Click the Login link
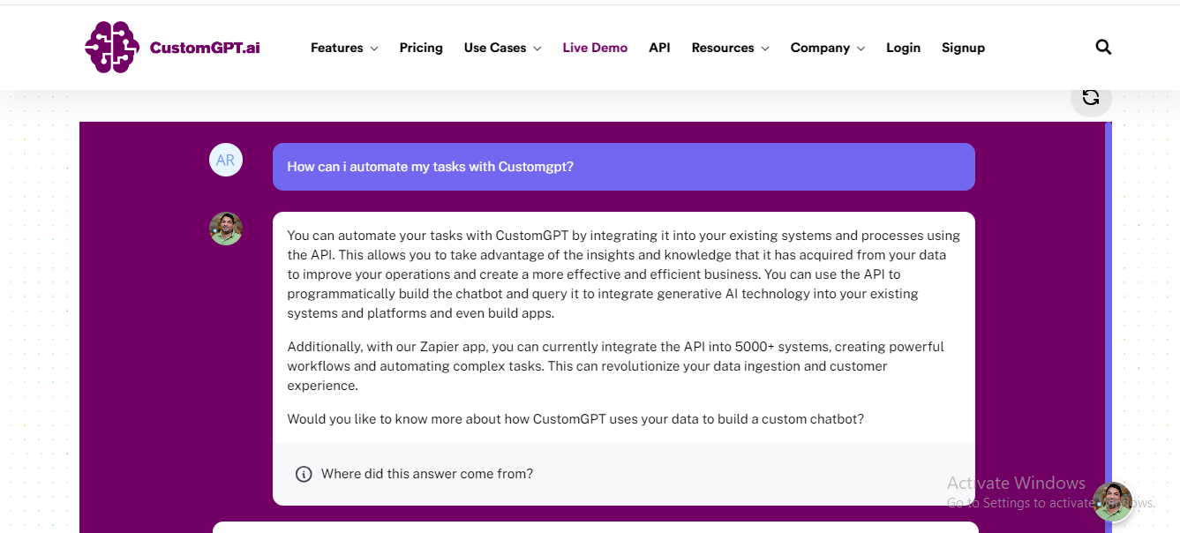1180x533 pixels. pos(903,48)
